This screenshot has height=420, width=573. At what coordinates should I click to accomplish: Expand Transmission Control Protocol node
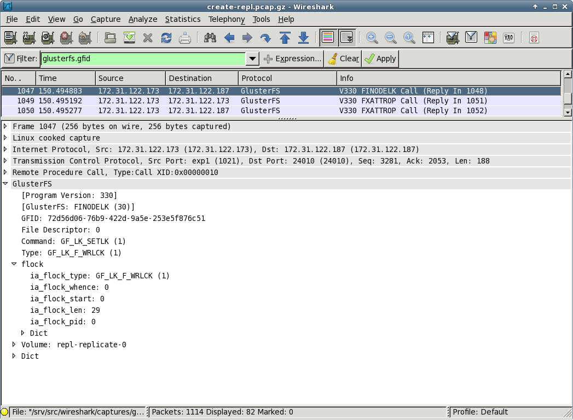coord(5,161)
